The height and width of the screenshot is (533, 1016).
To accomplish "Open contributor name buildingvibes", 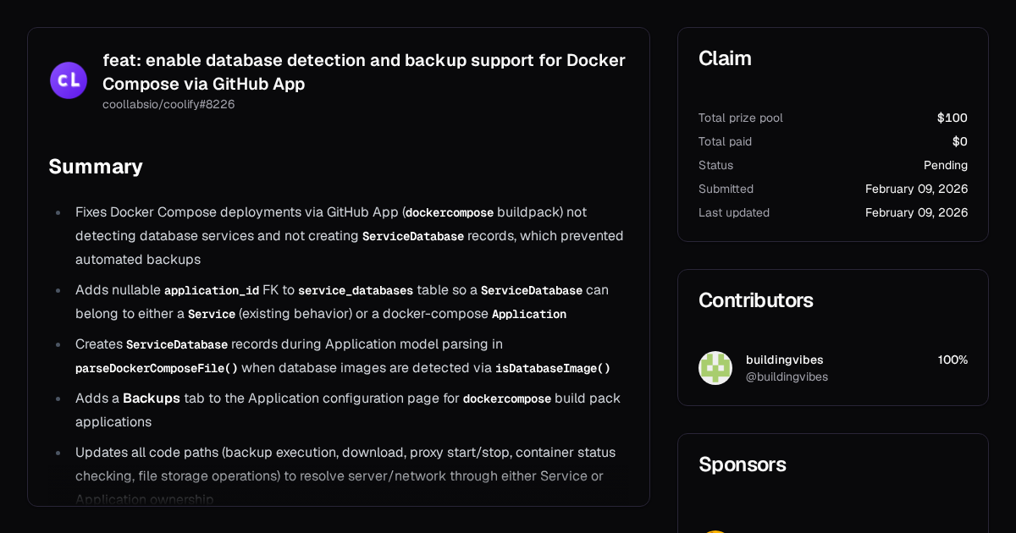I will 785,360.
